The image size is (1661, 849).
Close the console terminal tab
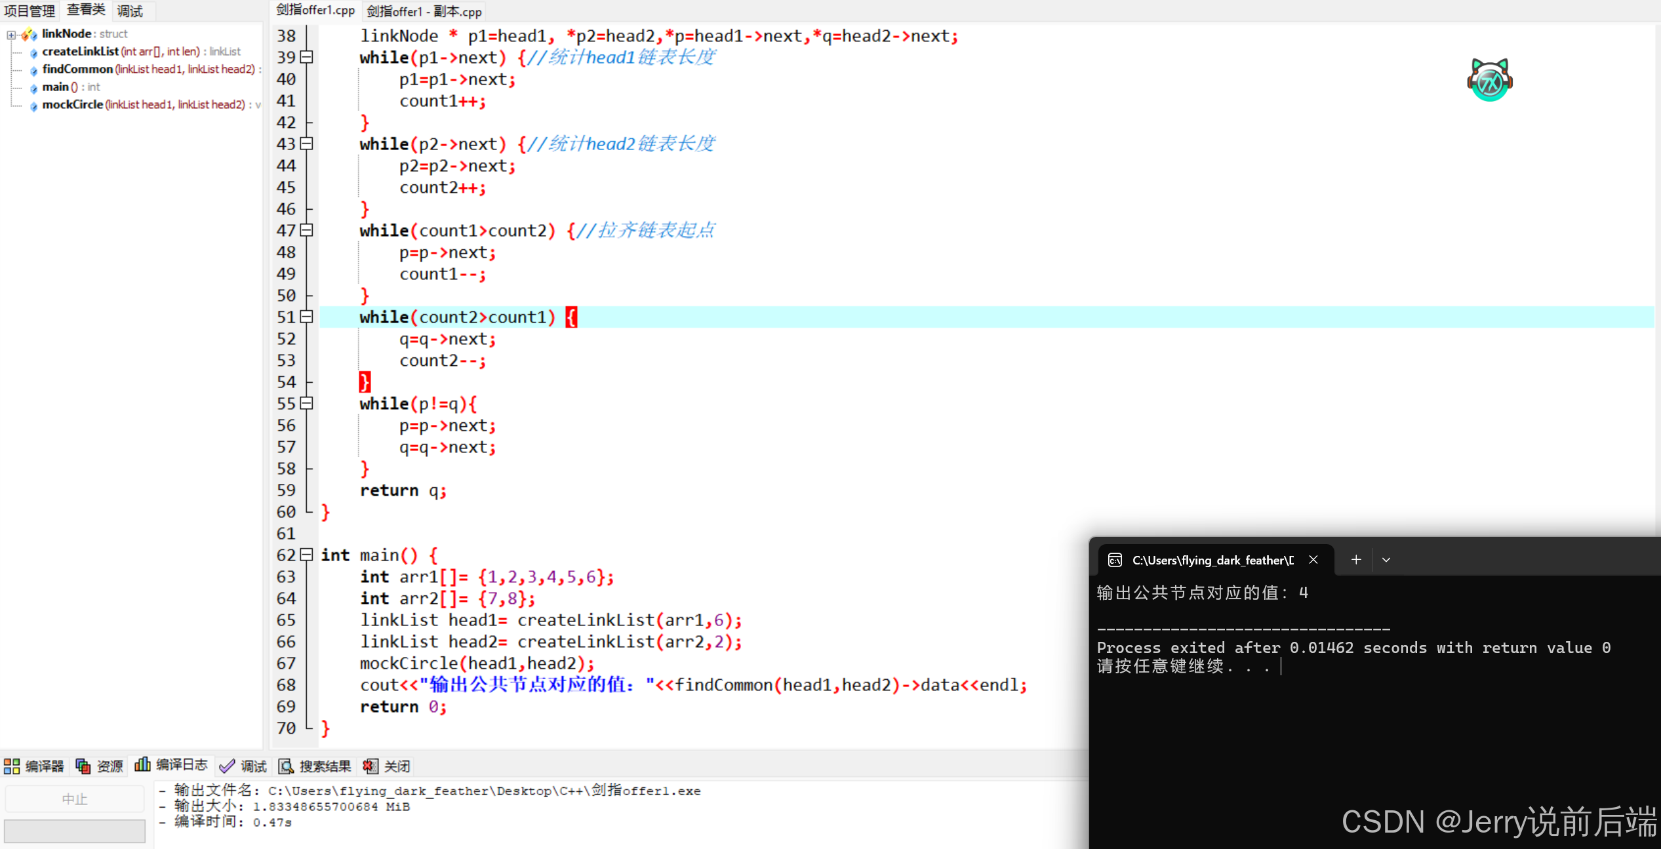tap(1313, 560)
